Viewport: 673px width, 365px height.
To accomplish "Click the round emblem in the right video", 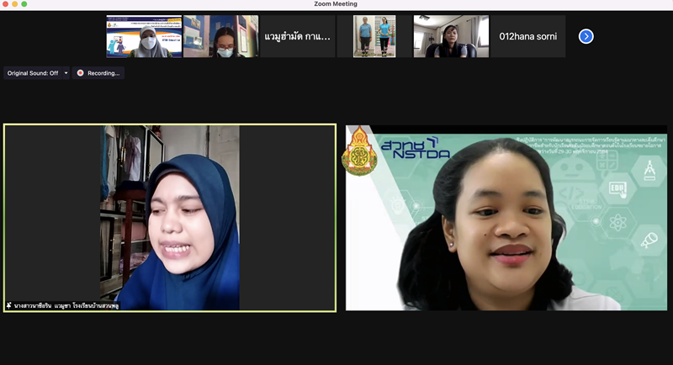I will [360, 151].
